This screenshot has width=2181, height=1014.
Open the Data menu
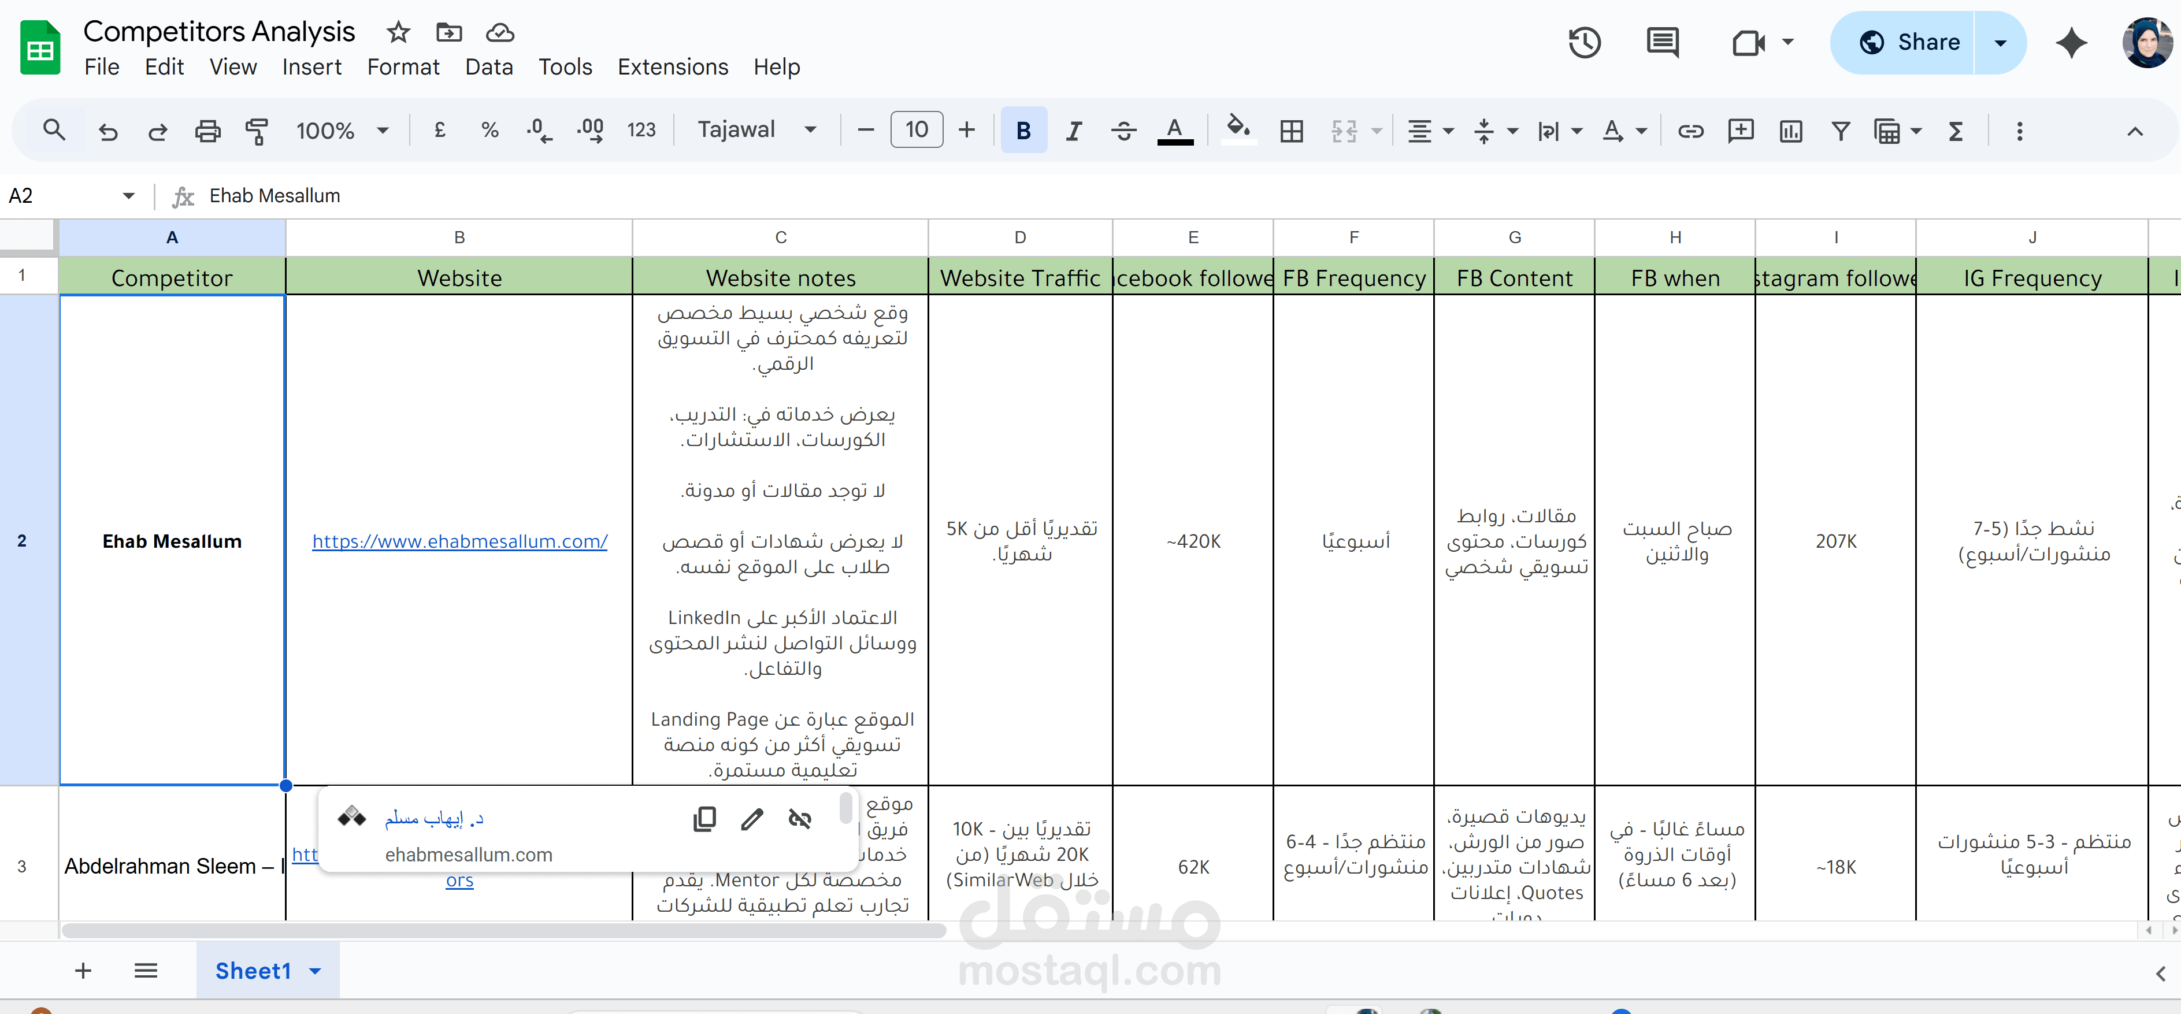[488, 67]
